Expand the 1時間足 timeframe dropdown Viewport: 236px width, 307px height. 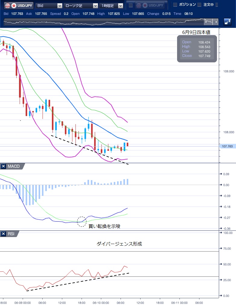120,5
